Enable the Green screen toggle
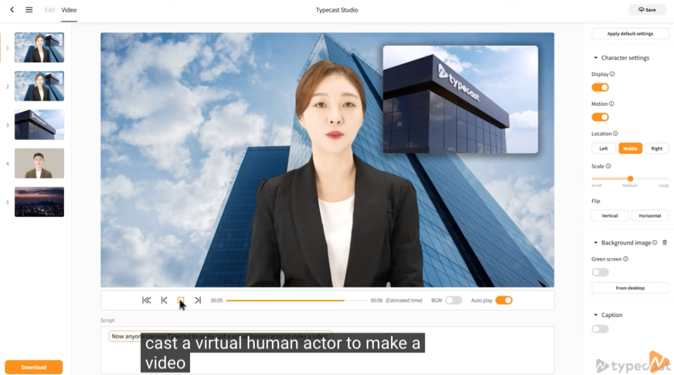 click(600, 272)
